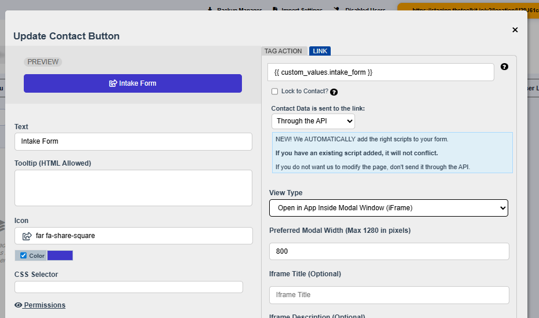Open the Through the API dropdown
Screen dimensions: 539x318
pyautogui.click(x=313, y=121)
